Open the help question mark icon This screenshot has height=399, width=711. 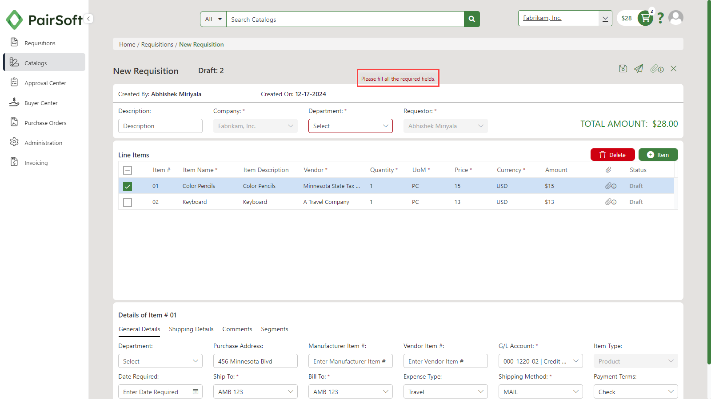click(660, 18)
